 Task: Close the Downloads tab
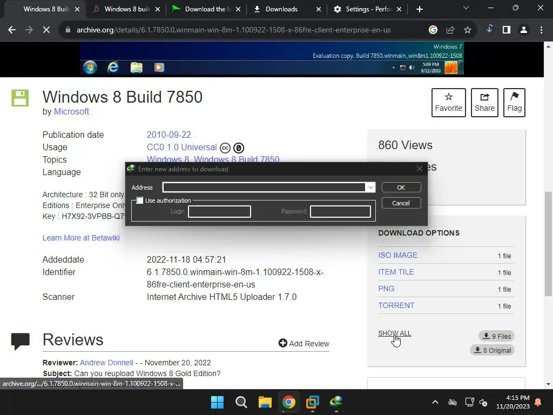pyautogui.click(x=319, y=9)
